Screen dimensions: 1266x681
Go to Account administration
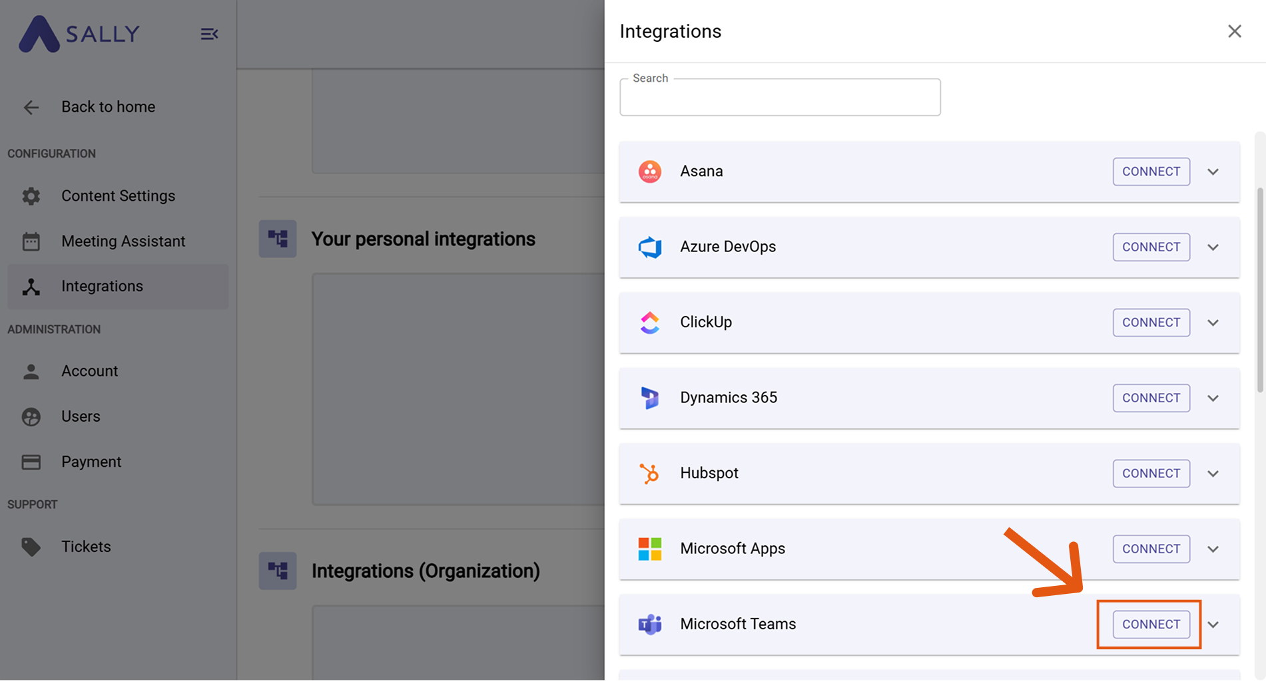[118, 371]
